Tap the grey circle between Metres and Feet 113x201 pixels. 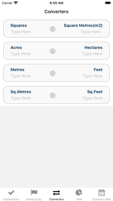click(52, 73)
